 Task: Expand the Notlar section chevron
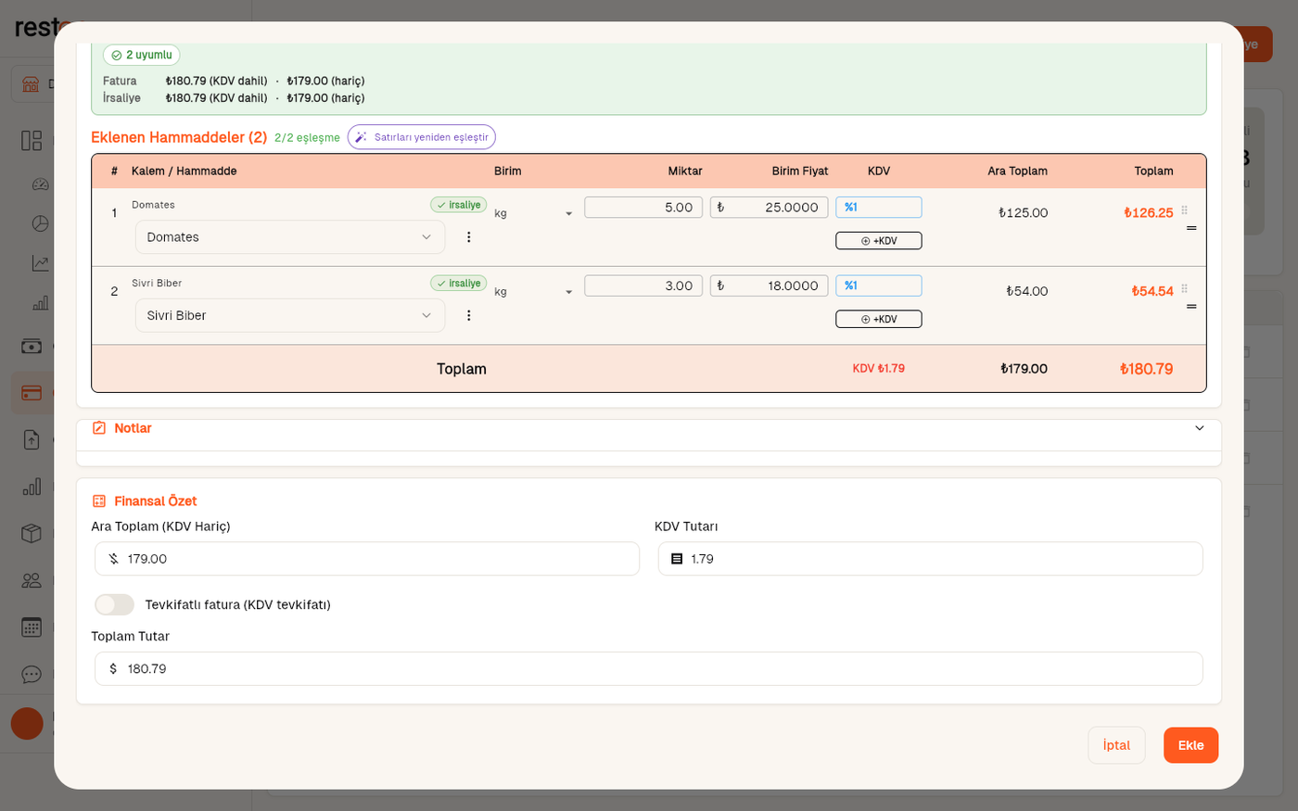coord(1200,428)
